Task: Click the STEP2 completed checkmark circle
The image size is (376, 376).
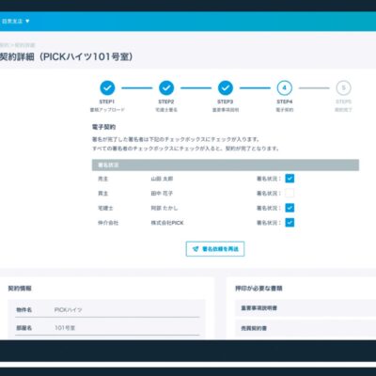Action: pyautogui.click(x=166, y=88)
